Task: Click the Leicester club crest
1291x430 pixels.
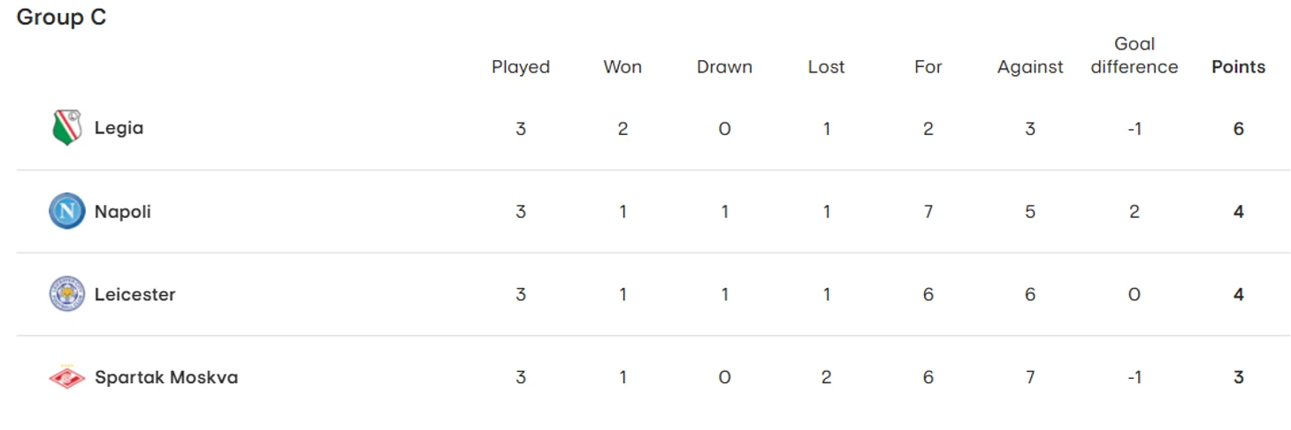Action: tap(66, 294)
